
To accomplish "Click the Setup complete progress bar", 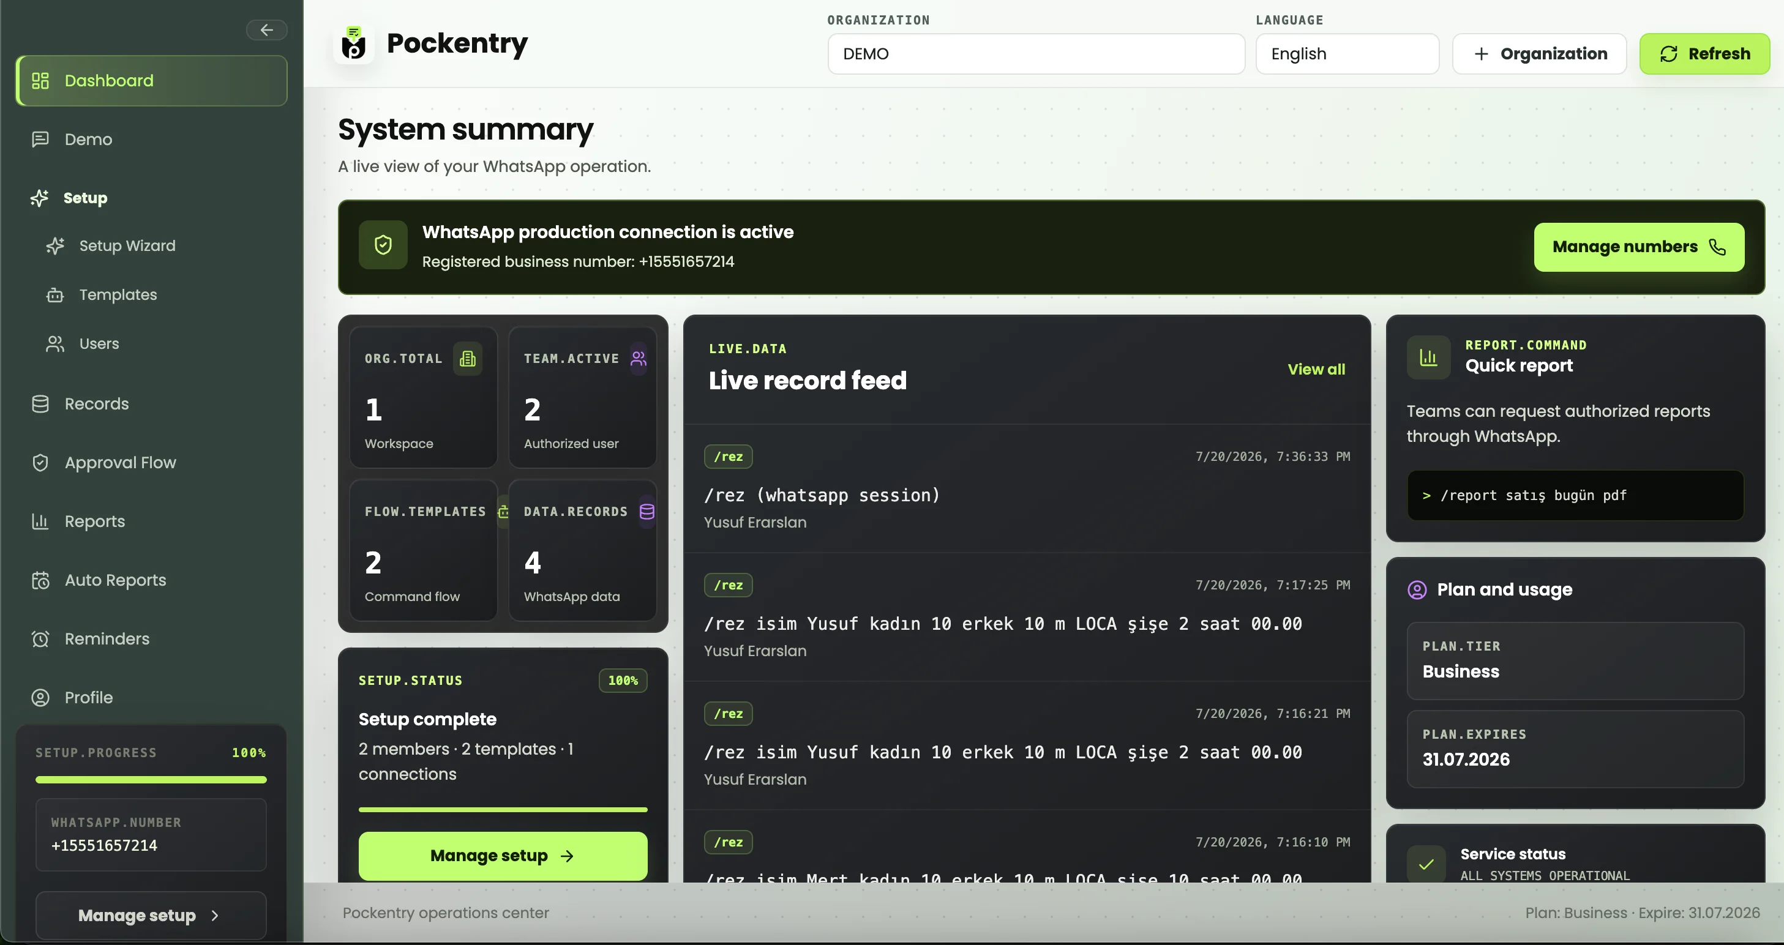I will 503,809.
